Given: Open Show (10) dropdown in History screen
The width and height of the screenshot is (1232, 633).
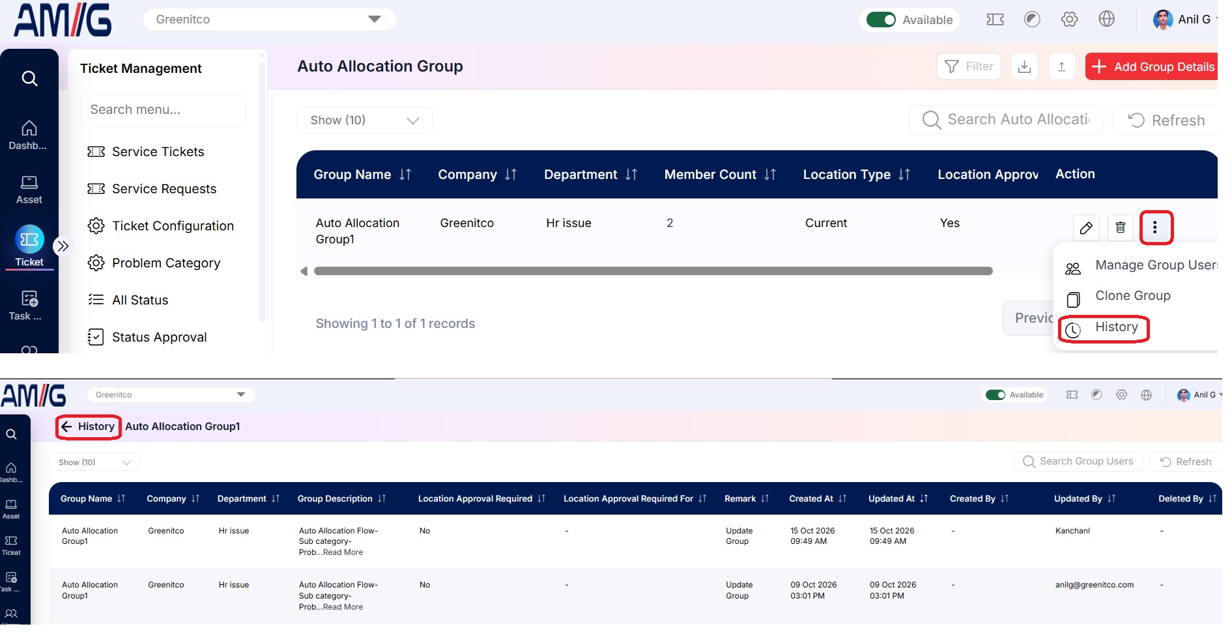Looking at the screenshot, I should tap(94, 463).
